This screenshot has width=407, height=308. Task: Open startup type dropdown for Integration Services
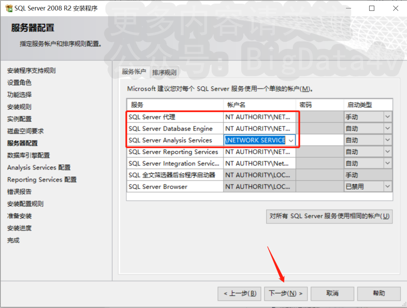click(387, 164)
